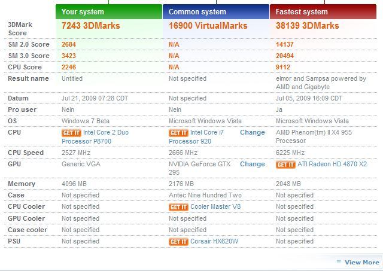Click GET IT badge beside ATI Radeon HD 4870 X2

(x=285, y=165)
